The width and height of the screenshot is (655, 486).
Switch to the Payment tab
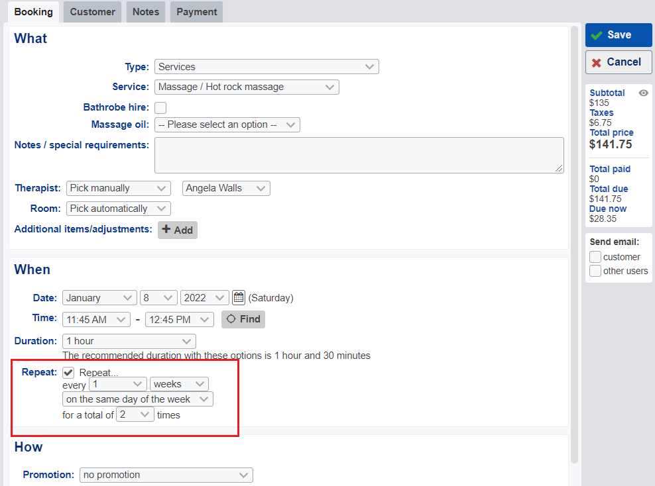[196, 12]
